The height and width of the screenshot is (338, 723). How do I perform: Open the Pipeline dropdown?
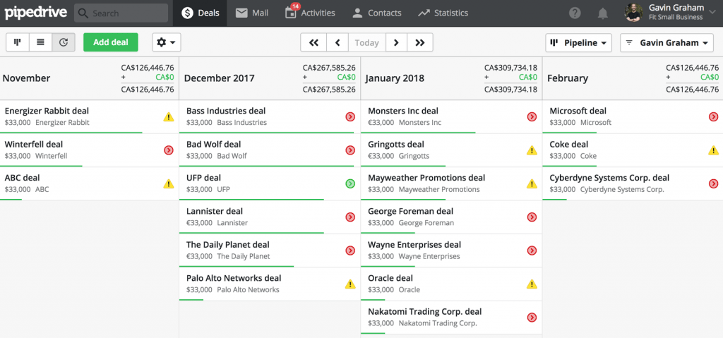[x=579, y=43]
